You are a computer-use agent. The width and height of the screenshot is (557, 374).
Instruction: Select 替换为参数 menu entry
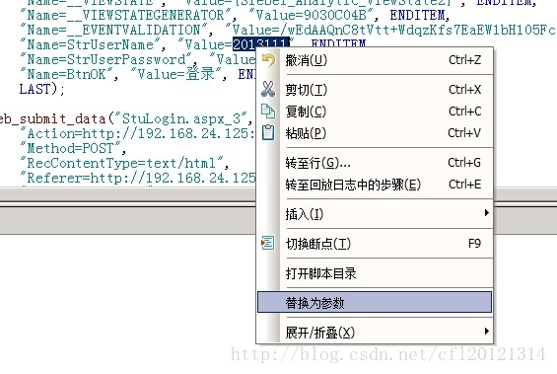click(x=375, y=303)
